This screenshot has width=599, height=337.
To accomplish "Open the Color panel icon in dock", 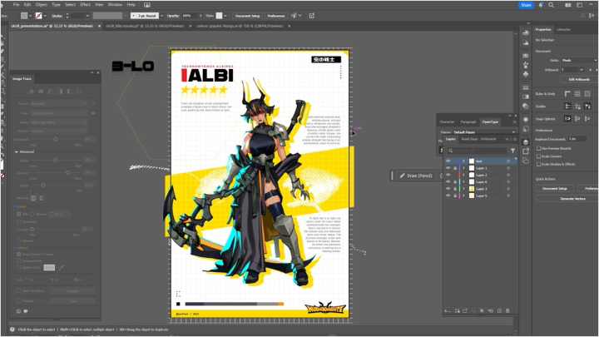I will tap(526, 32).
